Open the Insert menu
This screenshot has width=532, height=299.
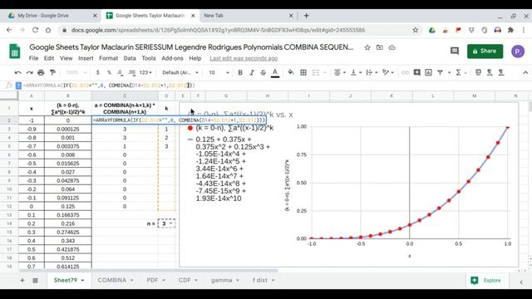click(86, 58)
